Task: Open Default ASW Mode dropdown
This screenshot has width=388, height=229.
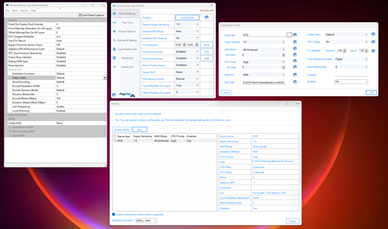Action: [197, 31]
